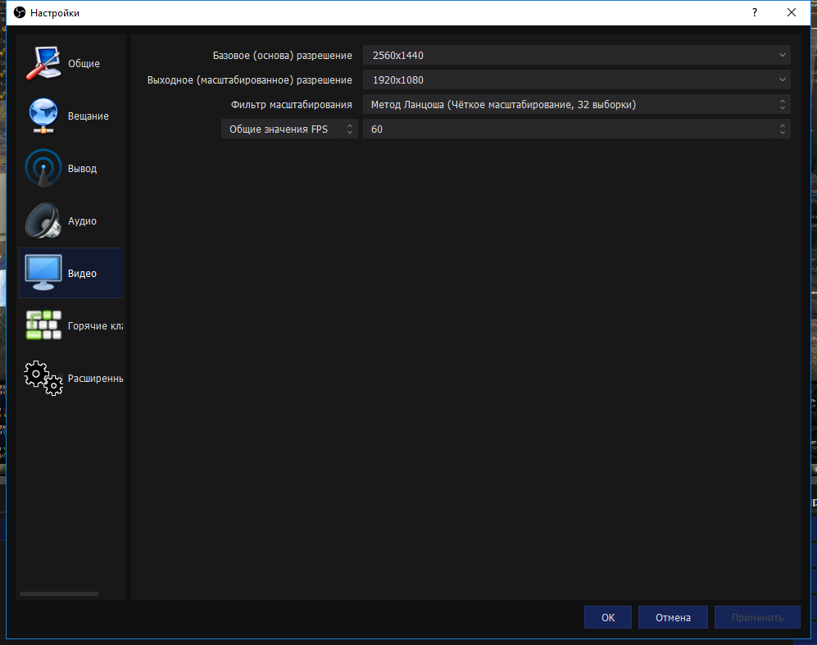Viewport: 817px width, 645px height.
Task: Select the Advanced gears icon
Action: click(x=43, y=379)
